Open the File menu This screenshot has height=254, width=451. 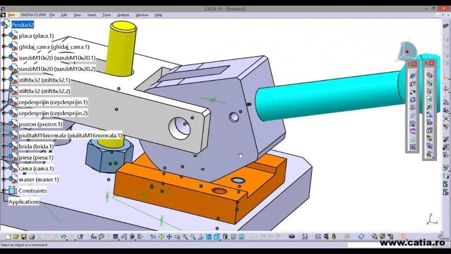tap(52, 15)
